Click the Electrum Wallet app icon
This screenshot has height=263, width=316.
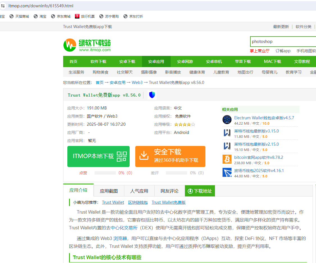tap(227, 120)
